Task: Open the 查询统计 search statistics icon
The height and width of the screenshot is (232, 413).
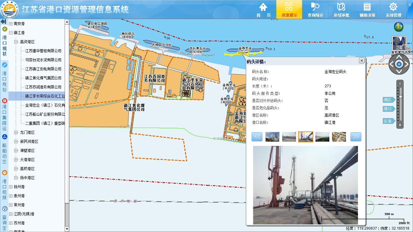Action: click(x=315, y=7)
